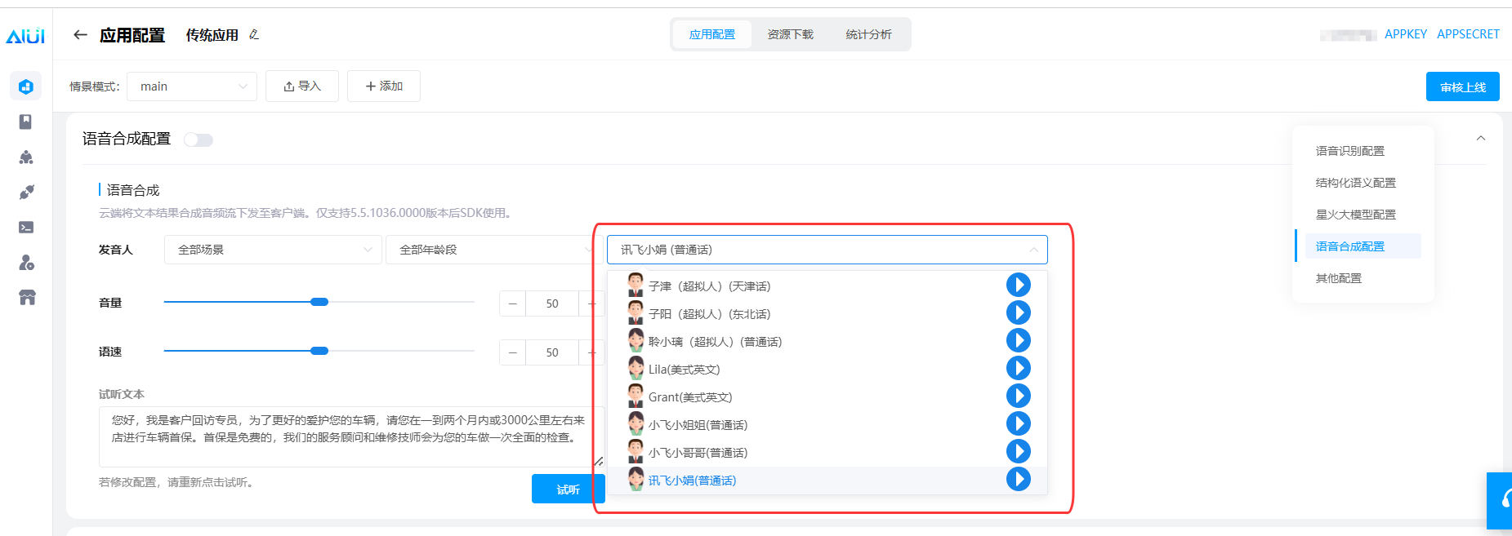Focus the 语速 value field
Screen dimensions: 1512x536
pyautogui.click(x=552, y=352)
